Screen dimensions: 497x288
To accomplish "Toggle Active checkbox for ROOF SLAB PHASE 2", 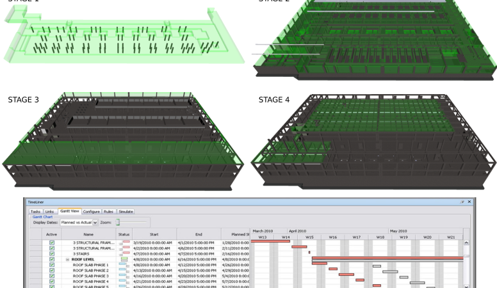I will click(52, 270).
